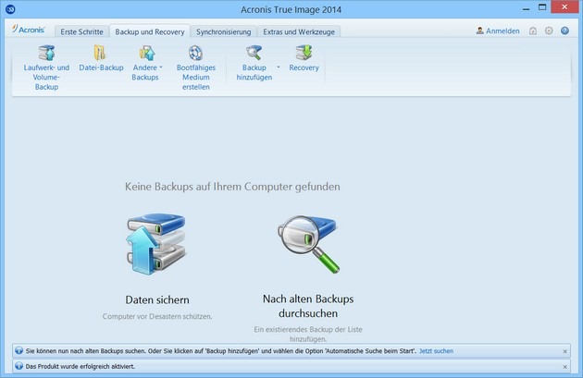The height and width of the screenshot is (378, 583).
Task: Click the large Daten sichern disk icon
Action: coord(155,244)
